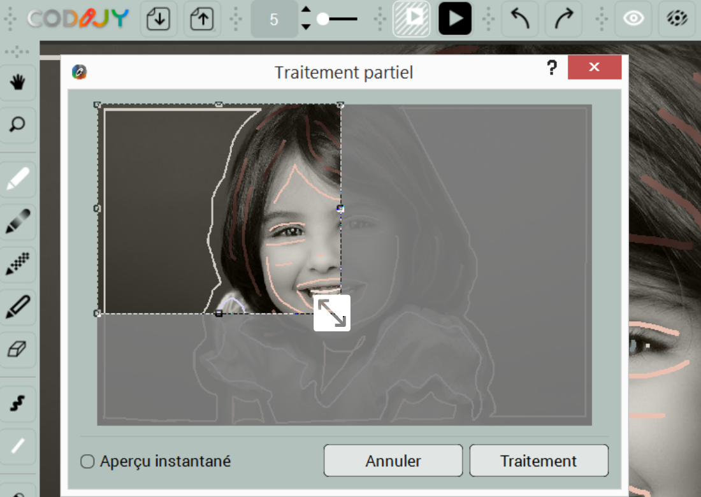Redo the last undone action
The image size is (701, 497).
click(x=564, y=18)
